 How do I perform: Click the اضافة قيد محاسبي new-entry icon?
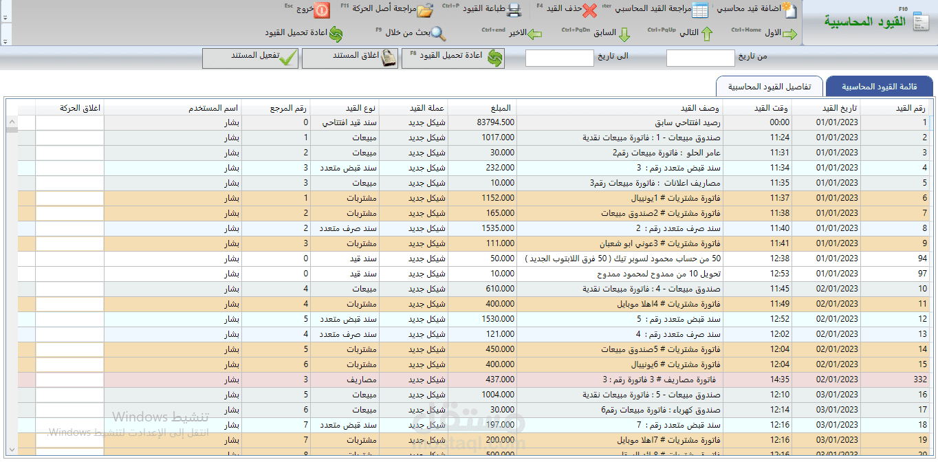point(789,10)
